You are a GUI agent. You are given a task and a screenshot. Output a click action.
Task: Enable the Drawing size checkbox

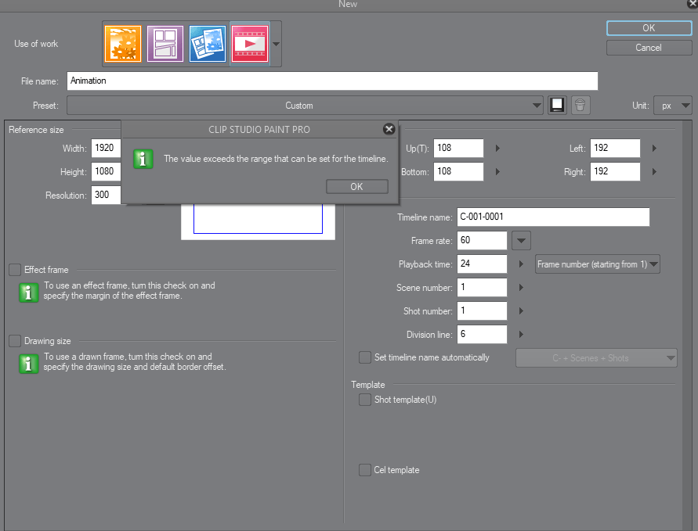(15, 341)
